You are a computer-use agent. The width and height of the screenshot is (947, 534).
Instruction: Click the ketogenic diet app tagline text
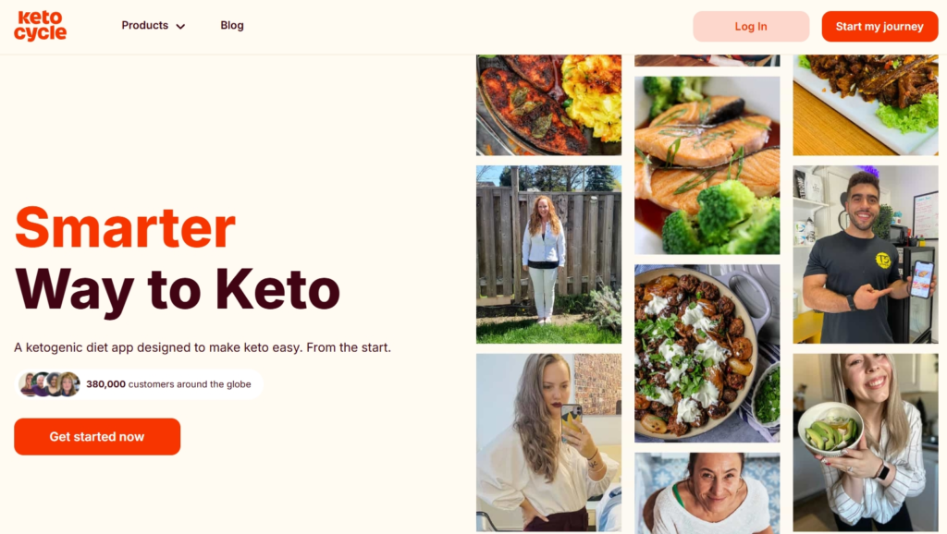203,347
